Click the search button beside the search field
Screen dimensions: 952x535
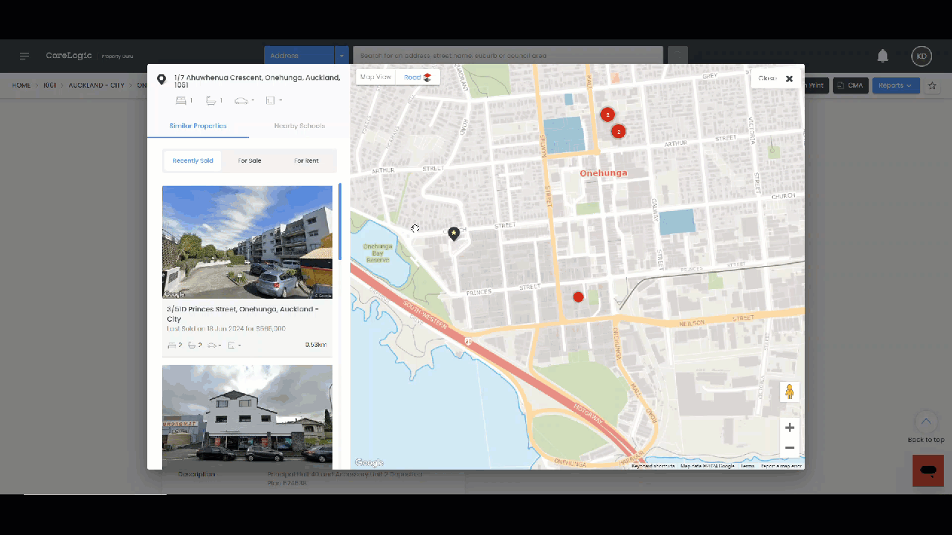click(x=678, y=56)
